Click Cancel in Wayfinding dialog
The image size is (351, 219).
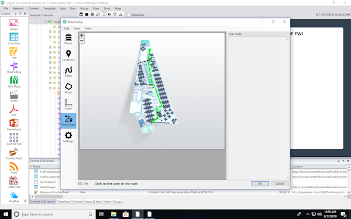pos(280,183)
